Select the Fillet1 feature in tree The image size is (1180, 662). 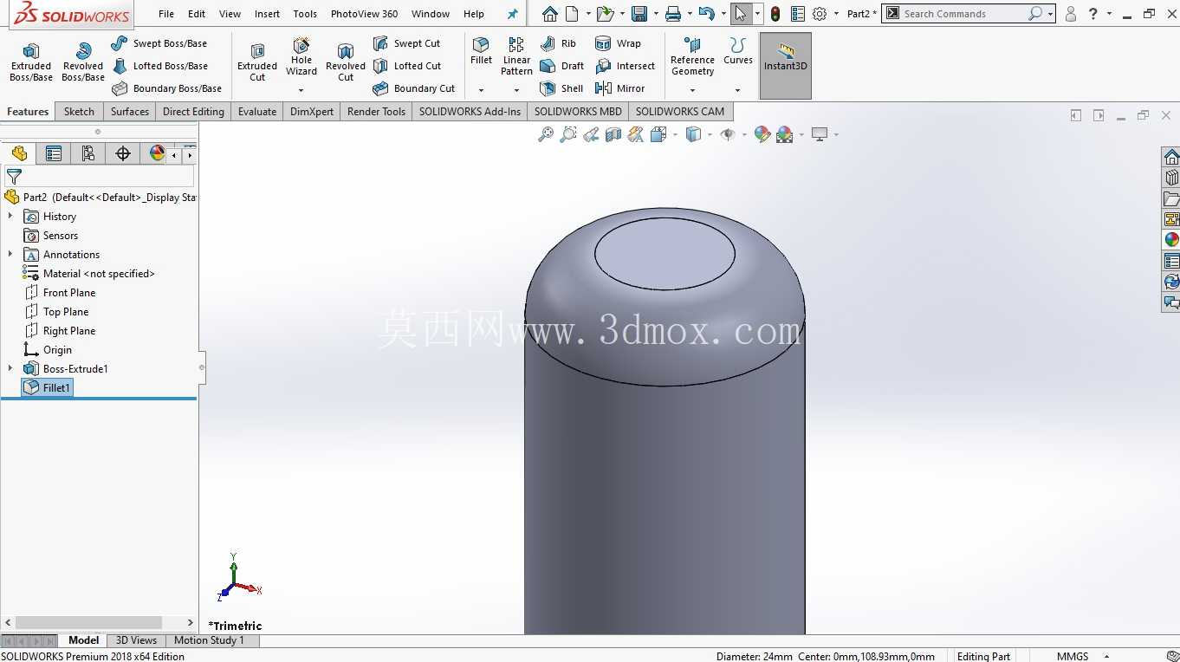click(x=48, y=387)
